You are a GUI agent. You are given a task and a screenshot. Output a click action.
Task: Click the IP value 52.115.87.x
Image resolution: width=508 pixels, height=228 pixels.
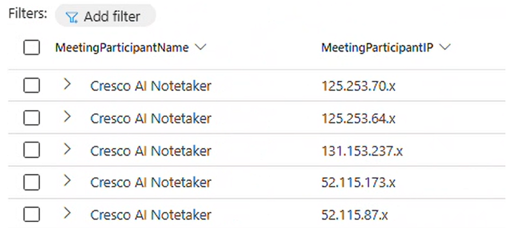click(354, 215)
